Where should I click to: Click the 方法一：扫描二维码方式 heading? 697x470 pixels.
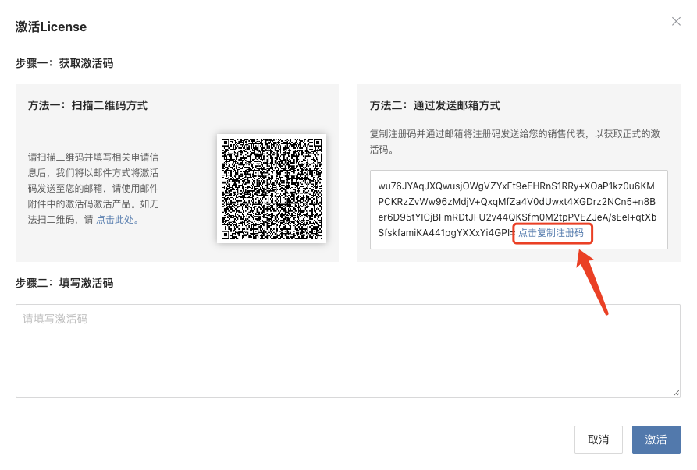click(87, 105)
